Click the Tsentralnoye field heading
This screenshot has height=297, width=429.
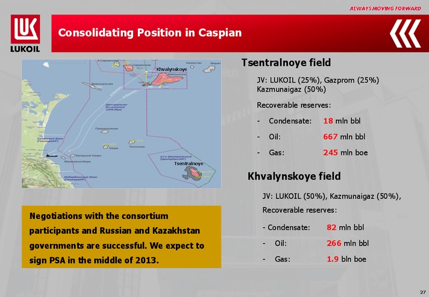(x=286, y=62)
